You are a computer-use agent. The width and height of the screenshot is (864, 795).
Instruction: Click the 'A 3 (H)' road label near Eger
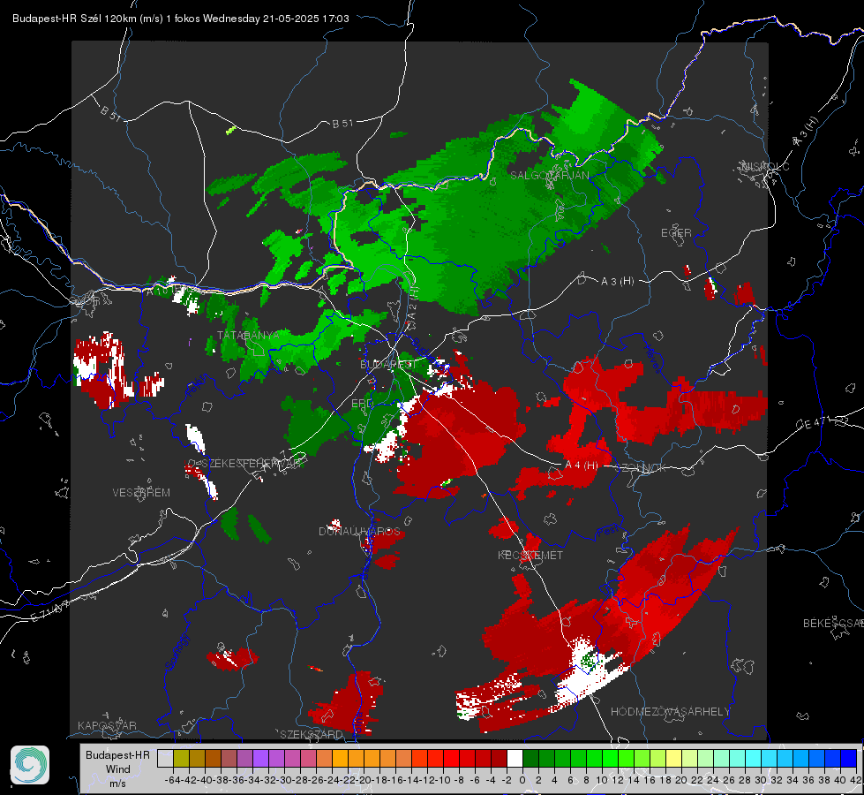617,282
